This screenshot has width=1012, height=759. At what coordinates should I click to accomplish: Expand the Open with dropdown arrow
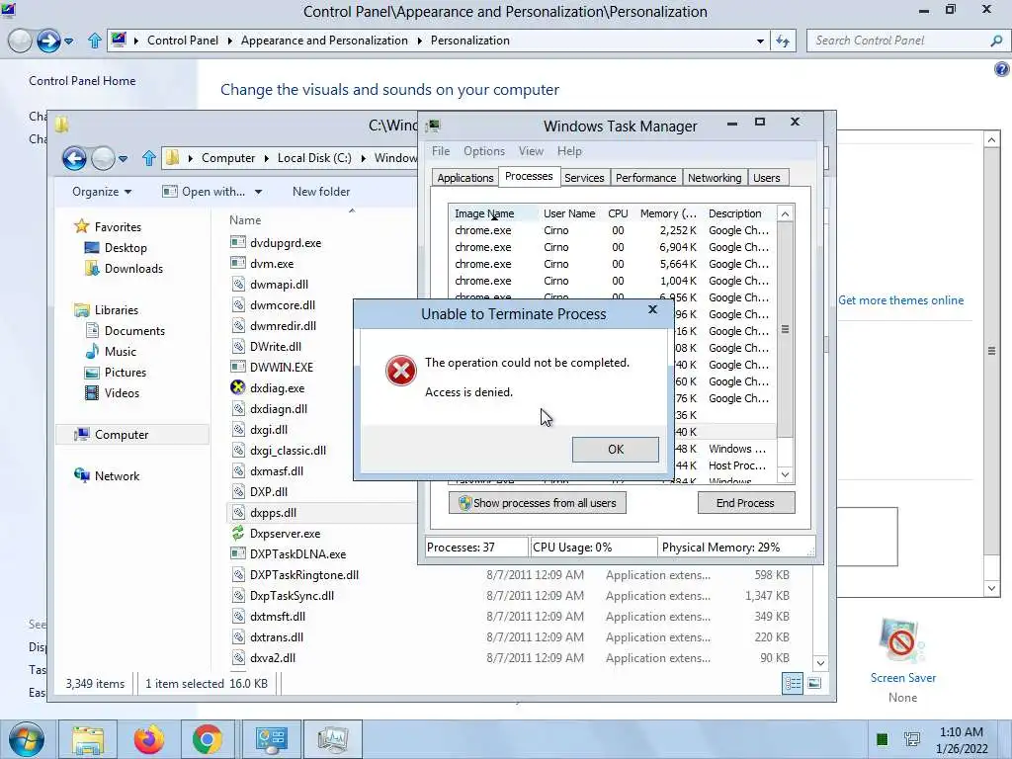[258, 192]
